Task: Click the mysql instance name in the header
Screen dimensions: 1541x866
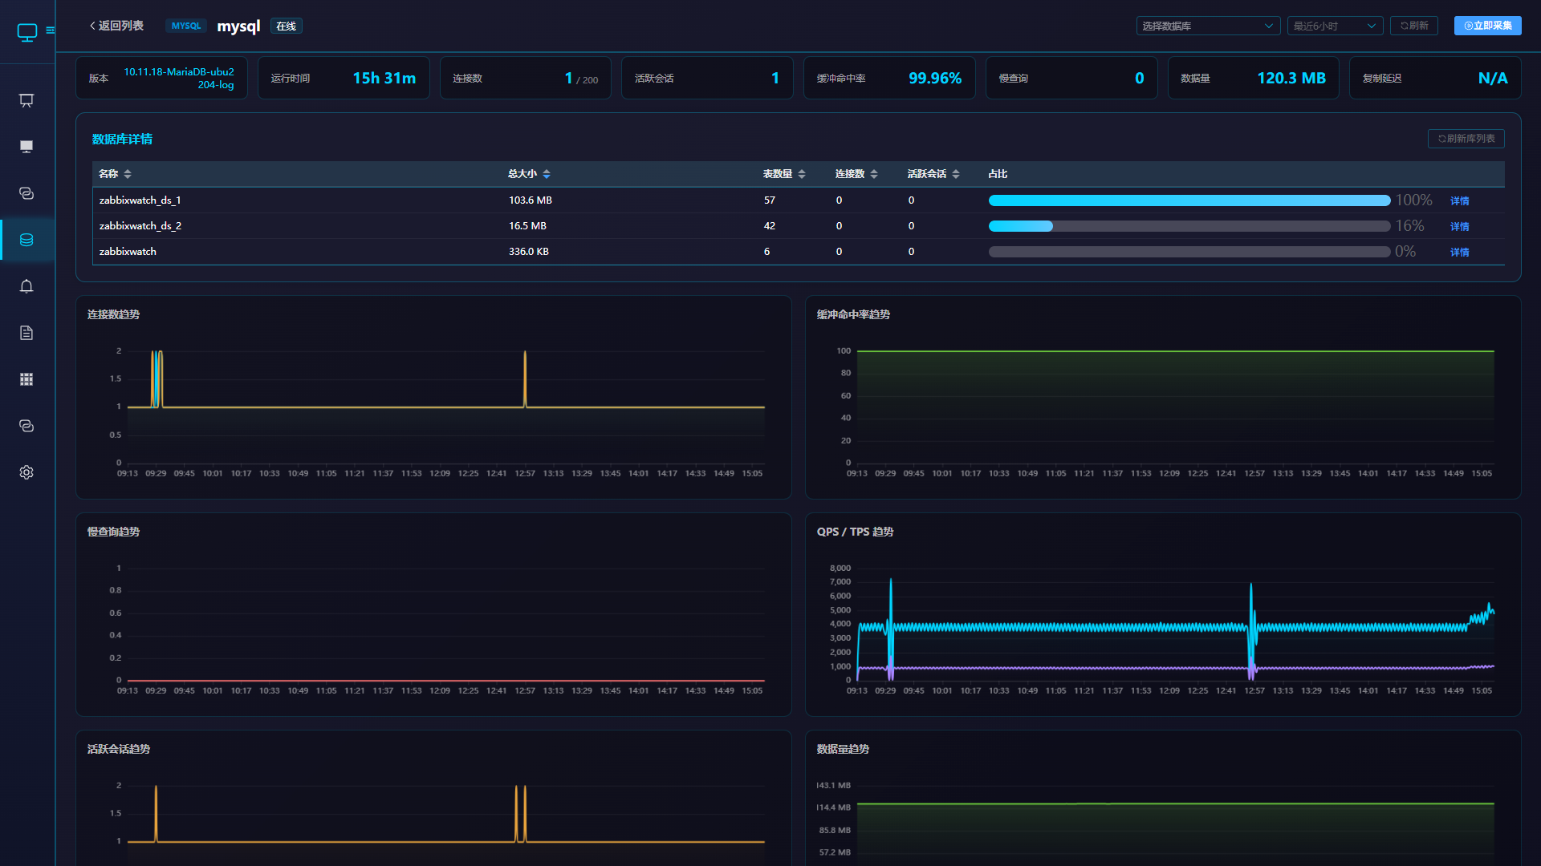Action: (238, 26)
